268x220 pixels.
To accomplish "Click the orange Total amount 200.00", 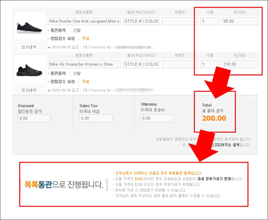I will pyautogui.click(x=214, y=118).
